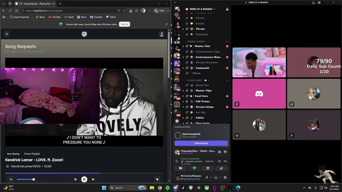The height and width of the screenshot is (192, 342).
Task: Select the Song Requests browser tab
Action: click(x=34, y=3)
